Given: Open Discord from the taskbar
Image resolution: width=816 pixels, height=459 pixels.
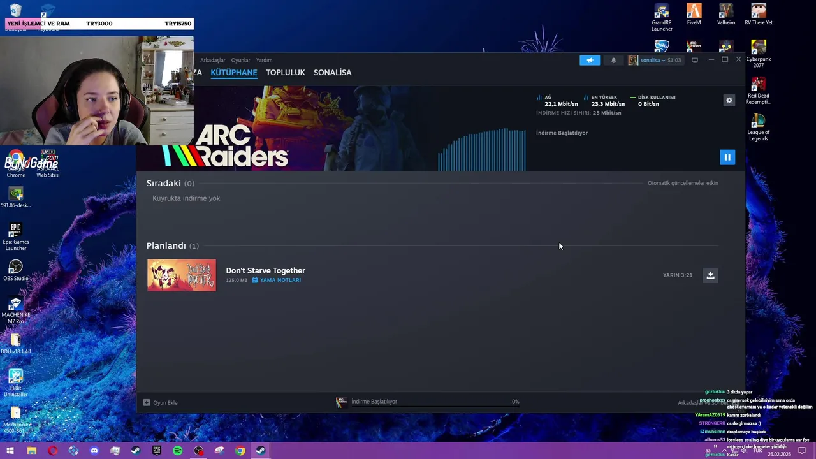Looking at the screenshot, I should click(94, 451).
